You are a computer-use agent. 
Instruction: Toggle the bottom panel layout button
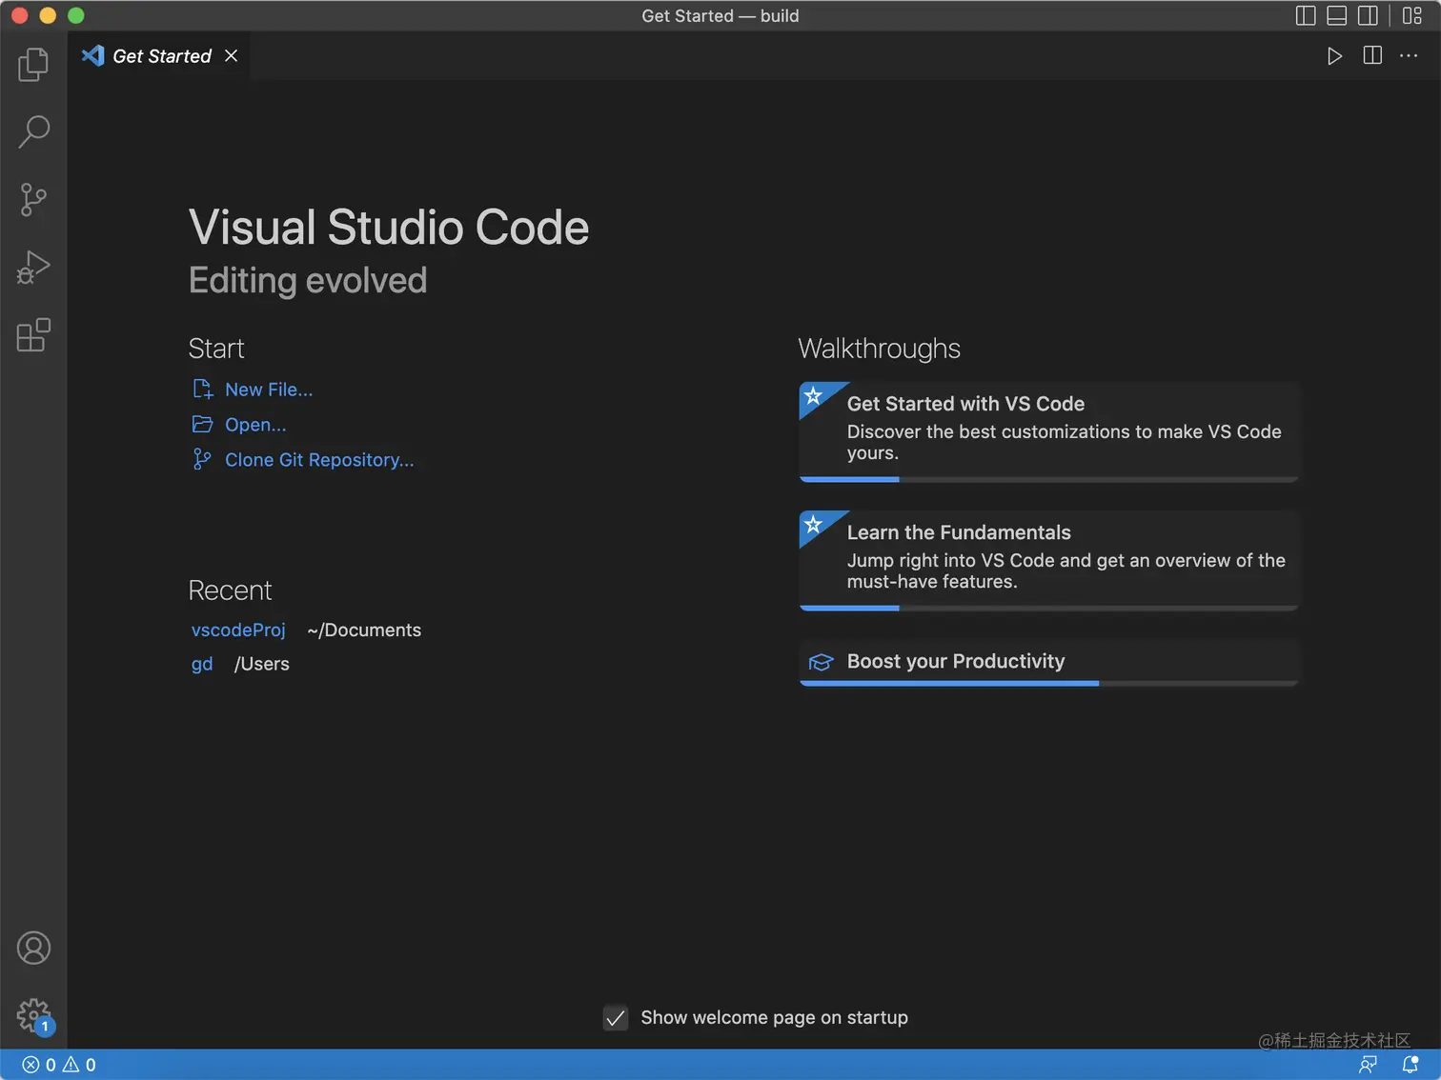pos(1336,15)
